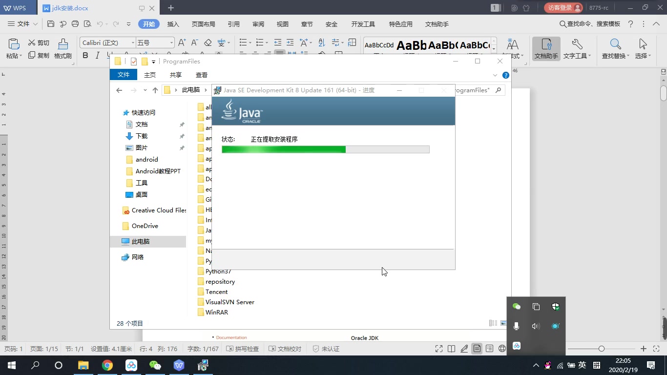Click the Sort A-Z icon in ribbon

coord(321,42)
